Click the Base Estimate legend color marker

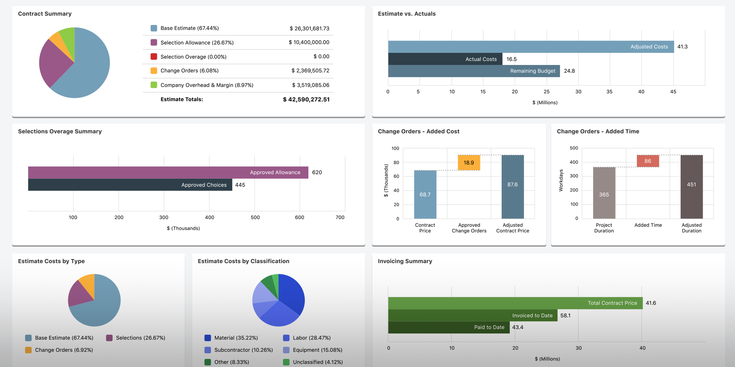(x=153, y=28)
